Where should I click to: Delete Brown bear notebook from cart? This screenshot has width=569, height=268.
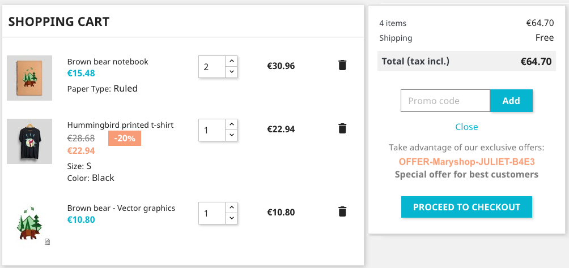pyautogui.click(x=342, y=66)
